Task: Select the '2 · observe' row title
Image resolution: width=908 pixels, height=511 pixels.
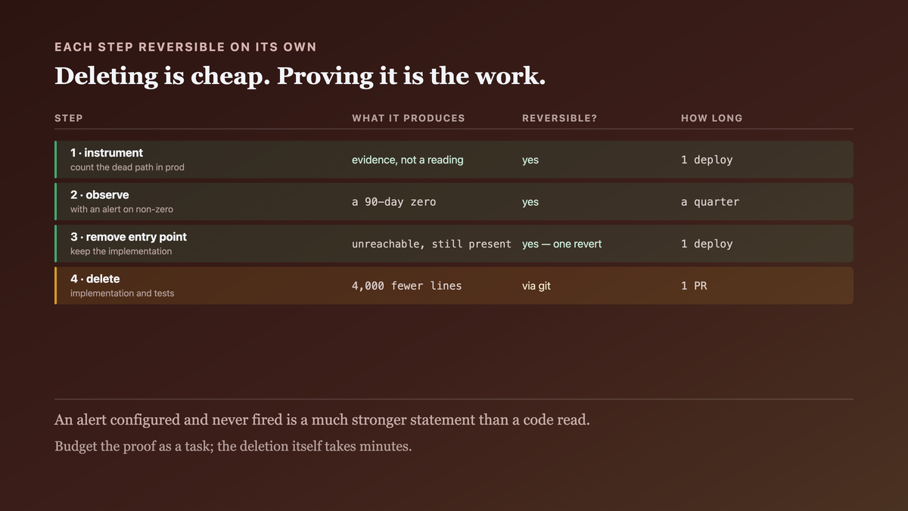Action: pos(100,195)
